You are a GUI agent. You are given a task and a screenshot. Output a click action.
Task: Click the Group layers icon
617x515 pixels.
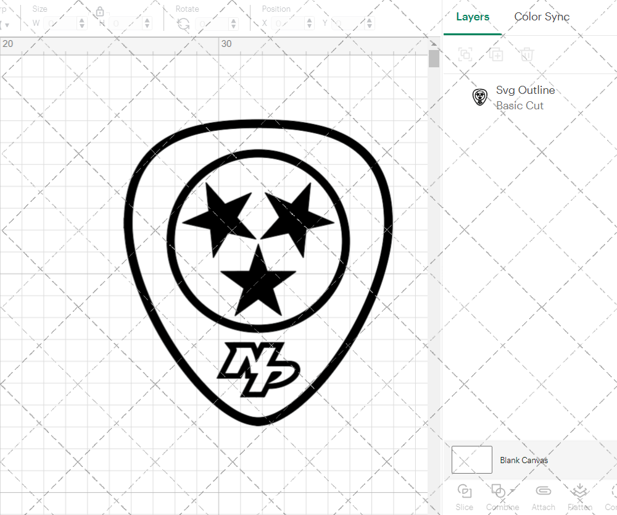pyautogui.click(x=465, y=54)
